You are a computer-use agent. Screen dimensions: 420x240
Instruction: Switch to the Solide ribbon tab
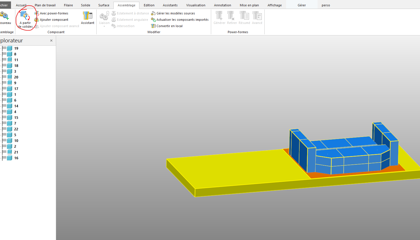(85, 5)
